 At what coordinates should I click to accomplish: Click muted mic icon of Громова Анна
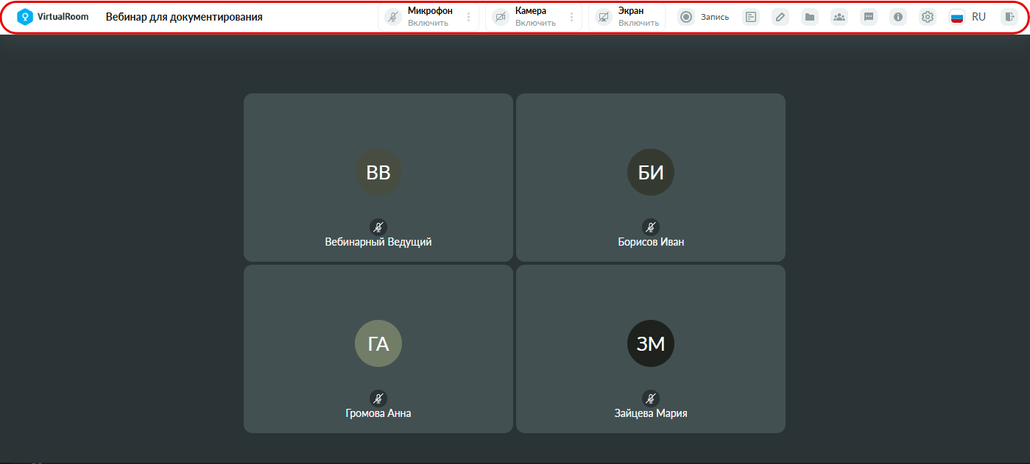[378, 399]
